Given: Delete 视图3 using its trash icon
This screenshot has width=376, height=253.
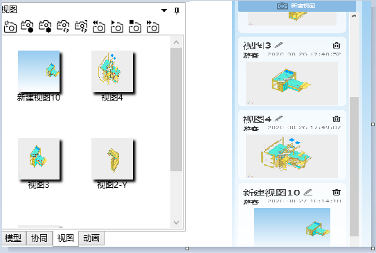Looking at the screenshot, I should tap(337, 45).
